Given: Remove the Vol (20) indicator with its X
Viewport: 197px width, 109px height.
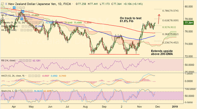Looking at the screenshot, I should click(x=24, y=8).
